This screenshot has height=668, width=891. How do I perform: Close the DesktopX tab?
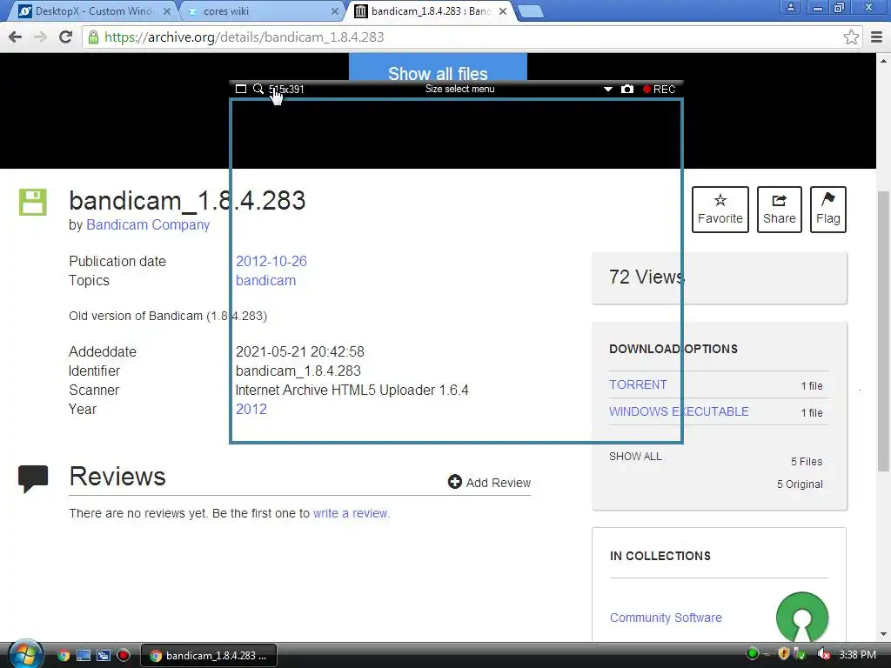pos(167,11)
